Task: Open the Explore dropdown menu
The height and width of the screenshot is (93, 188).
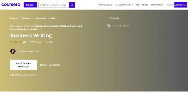Action: point(30,5)
